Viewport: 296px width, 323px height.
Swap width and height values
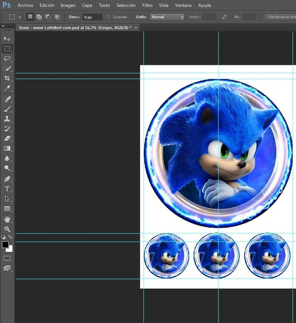pos(224,17)
